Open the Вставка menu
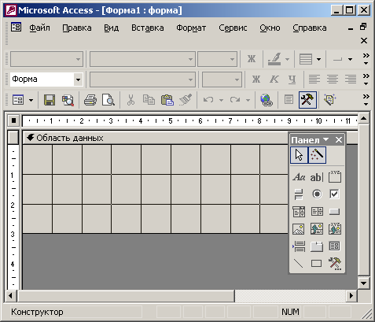 point(148,28)
